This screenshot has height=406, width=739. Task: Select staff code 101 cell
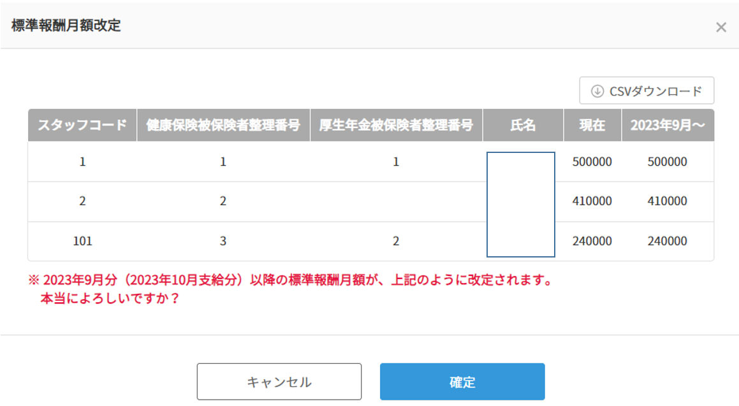coord(82,242)
